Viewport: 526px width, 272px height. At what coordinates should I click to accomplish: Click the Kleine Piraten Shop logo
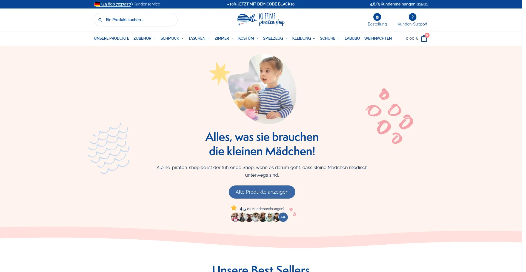pos(261,20)
